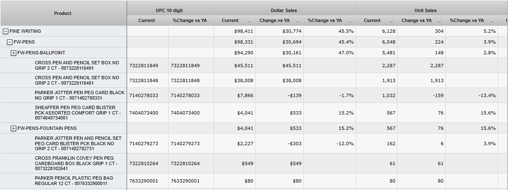The height and width of the screenshot is (190, 508).
Task: Select the UPC 10 digit header group
Action: 170,10
